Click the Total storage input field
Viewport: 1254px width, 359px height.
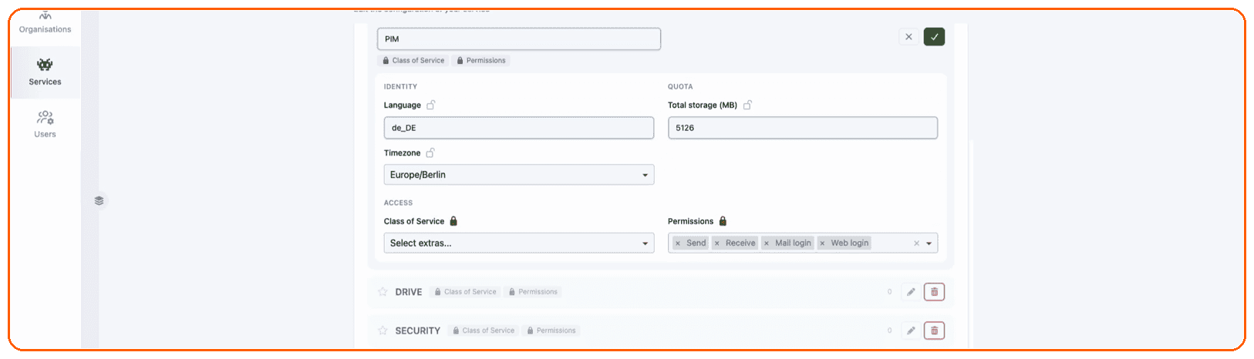click(x=803, y=128)
